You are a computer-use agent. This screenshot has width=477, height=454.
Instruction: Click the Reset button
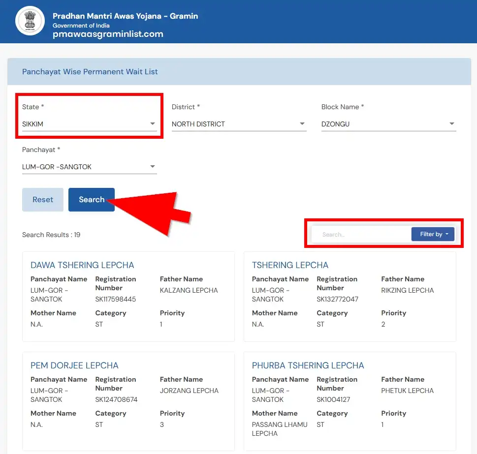click(43, 200)
